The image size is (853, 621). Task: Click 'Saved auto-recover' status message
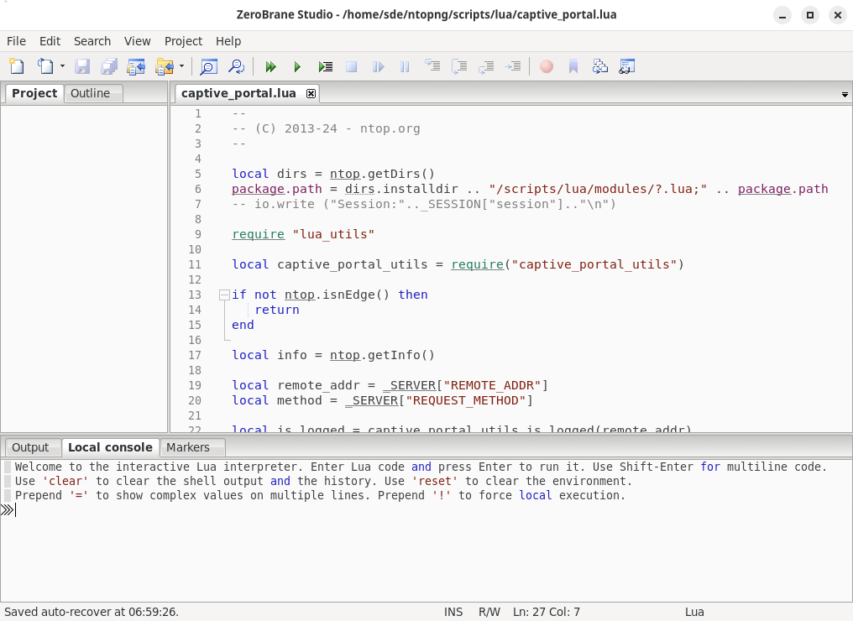point(92,612)
